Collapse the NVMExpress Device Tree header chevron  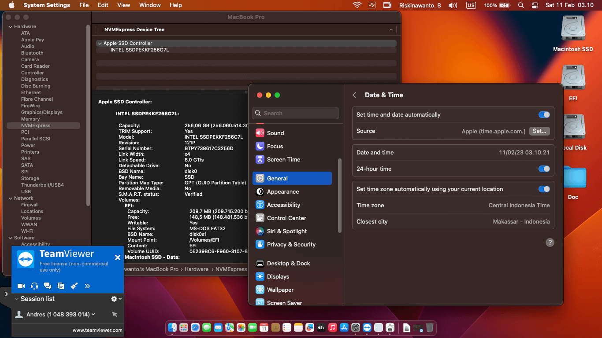pyautogui.click(x=391, y=29)
